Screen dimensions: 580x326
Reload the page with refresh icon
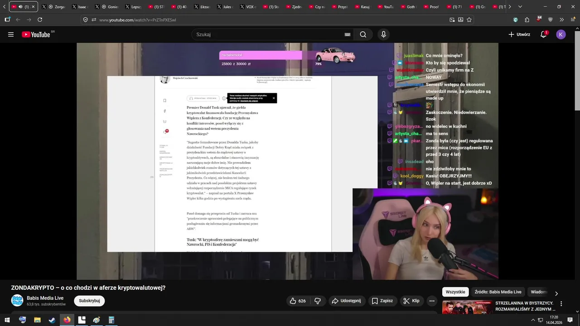pos(40,19)
